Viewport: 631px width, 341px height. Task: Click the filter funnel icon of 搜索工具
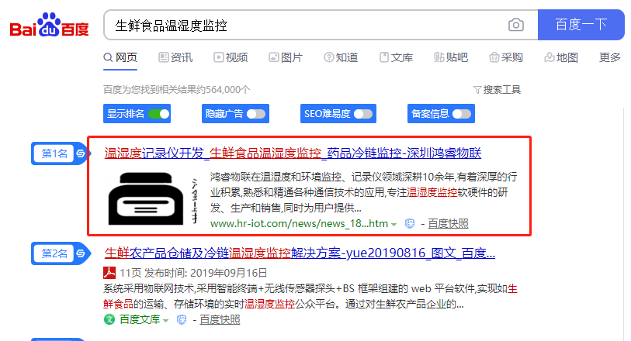477,90
